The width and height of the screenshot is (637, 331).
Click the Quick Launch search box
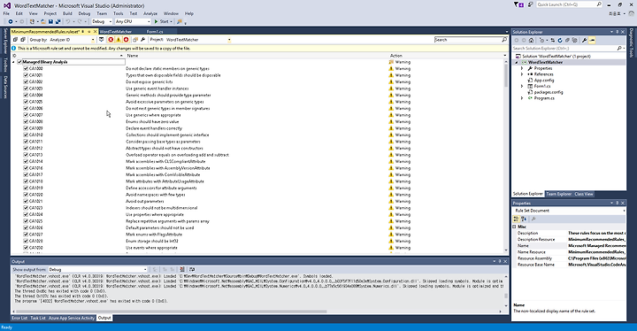click(x=569, y=4)
